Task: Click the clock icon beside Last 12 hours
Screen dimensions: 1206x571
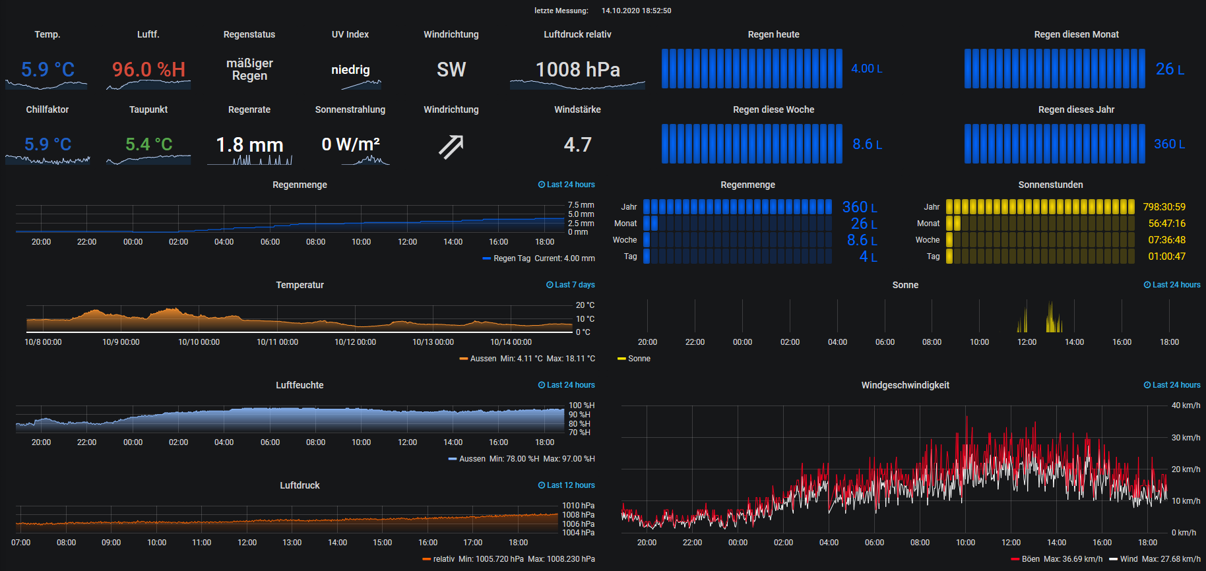Action: pos(542,485)
